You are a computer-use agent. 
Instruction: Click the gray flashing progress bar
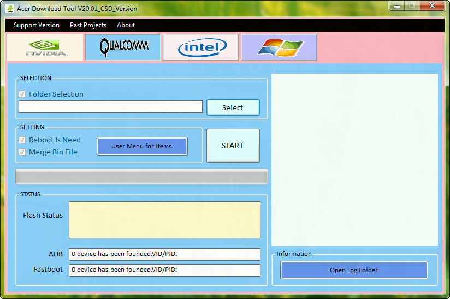click(x=141, y=177)
